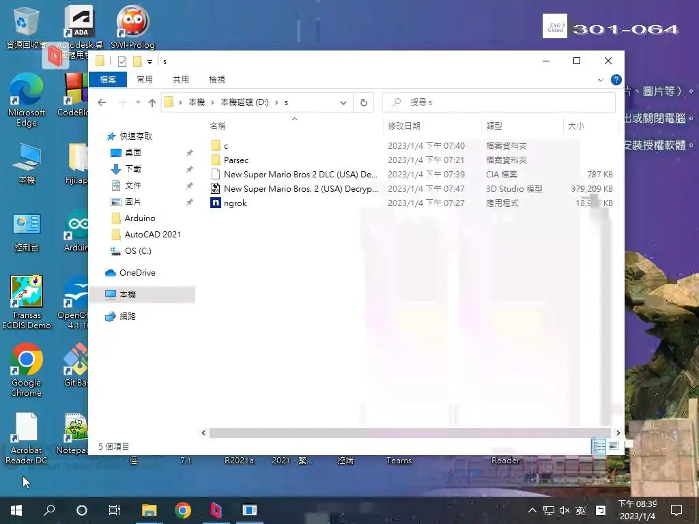Open Chrome from the taskbar
The image size is (699, 524).
[x=183, y=510]
